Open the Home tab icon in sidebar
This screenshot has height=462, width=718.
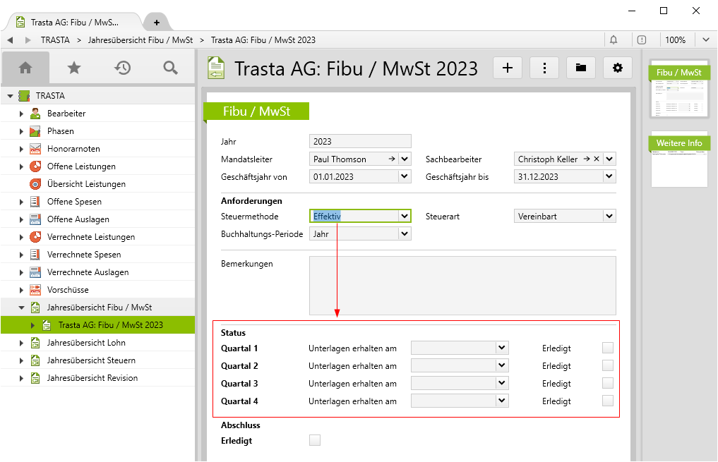(x=25, y=68)
